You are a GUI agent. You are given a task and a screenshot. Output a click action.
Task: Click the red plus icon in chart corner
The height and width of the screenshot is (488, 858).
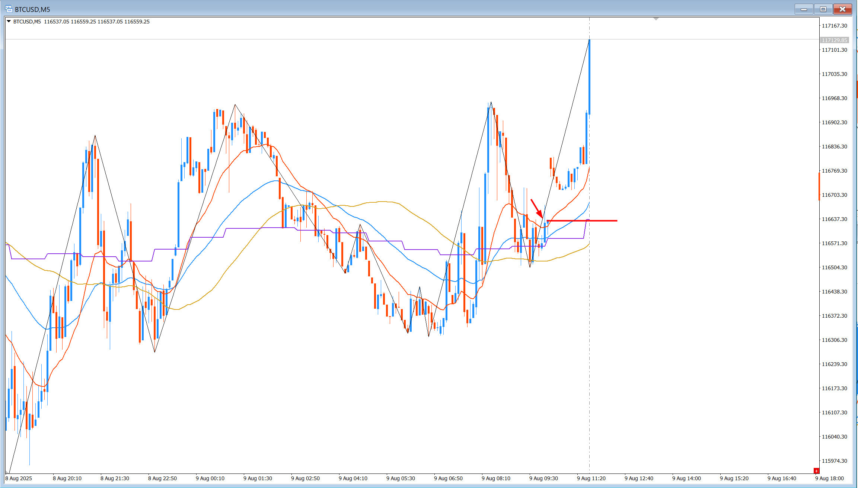point(816,471)
